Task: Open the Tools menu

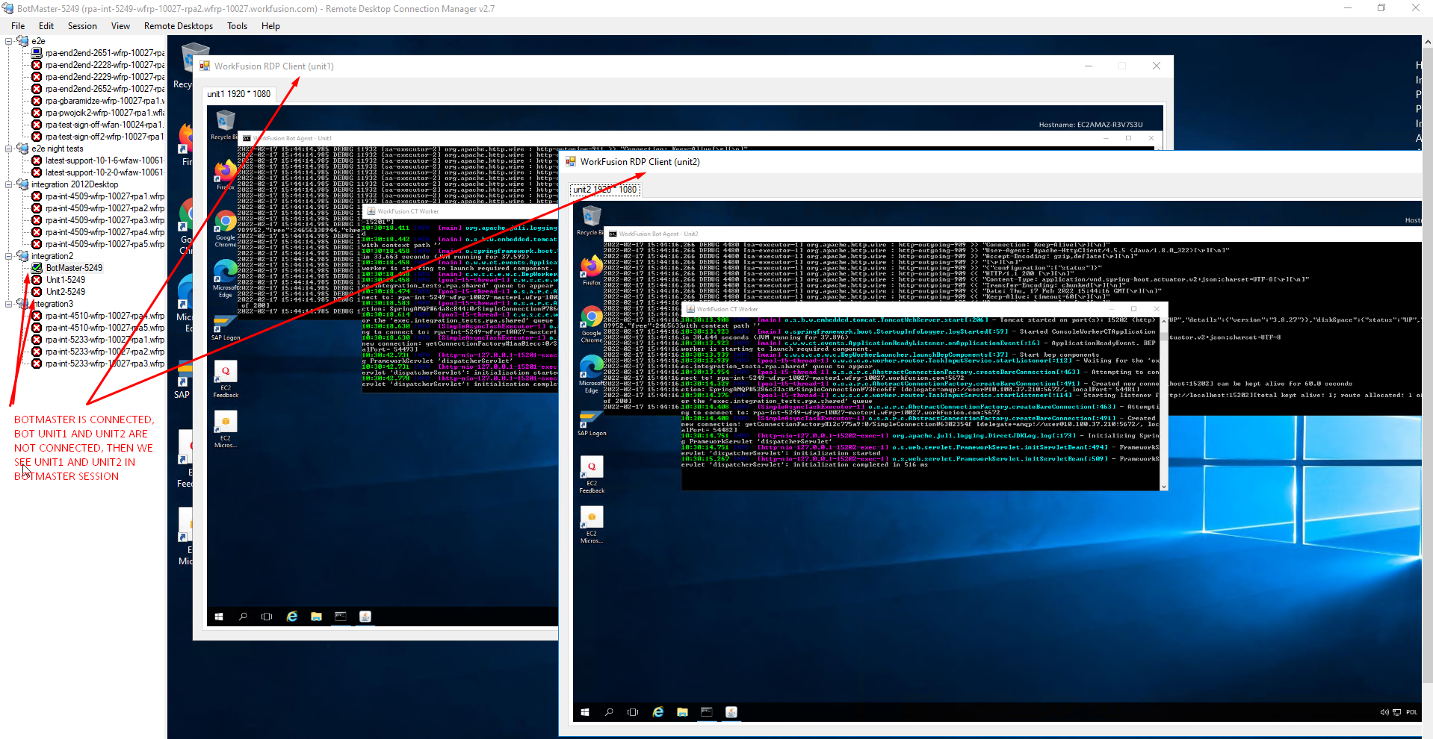Action: pos(237,26)
